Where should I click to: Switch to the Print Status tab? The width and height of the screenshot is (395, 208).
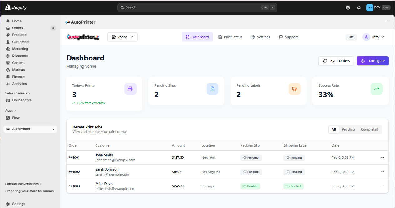230,37
